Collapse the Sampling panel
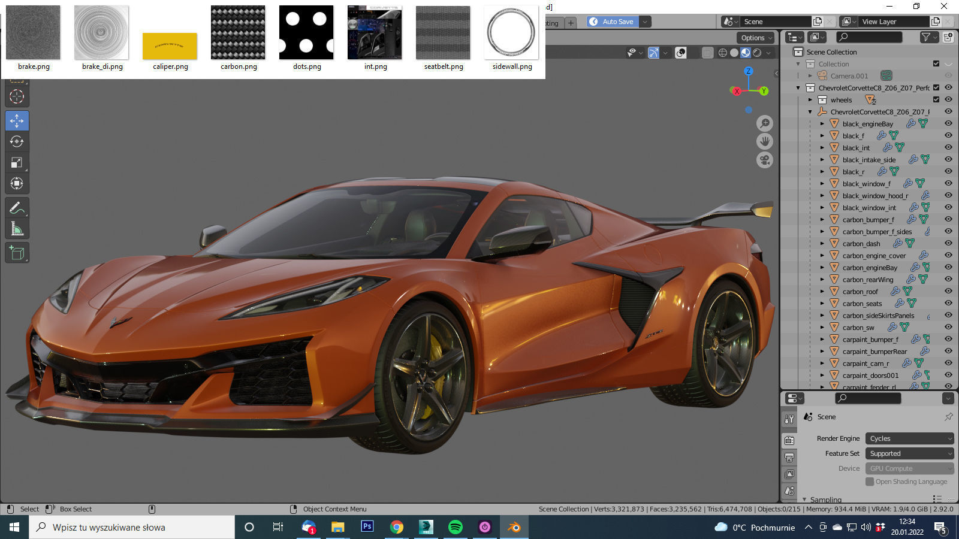959x539 pixels. (804, 499)
